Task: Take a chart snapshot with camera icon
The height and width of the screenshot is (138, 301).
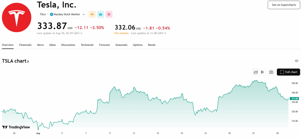Action: tap(271, 72)
